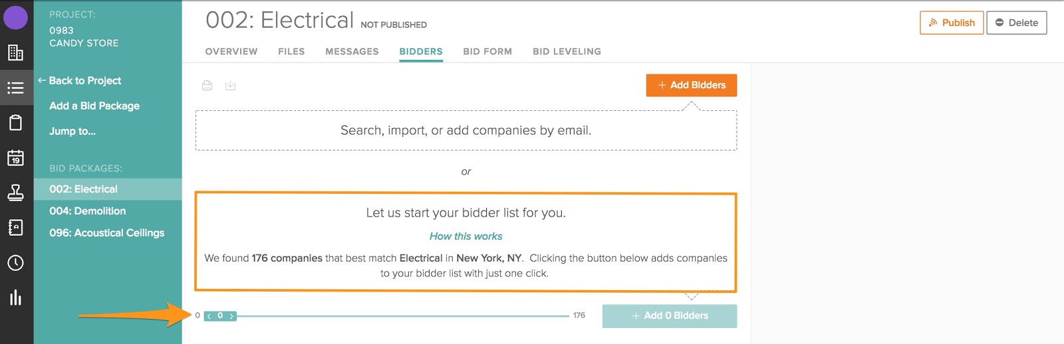The height and width of the screenshot is (344, 1064).
Task: Open the clipboard icon in sidebar
Action: 15,123
